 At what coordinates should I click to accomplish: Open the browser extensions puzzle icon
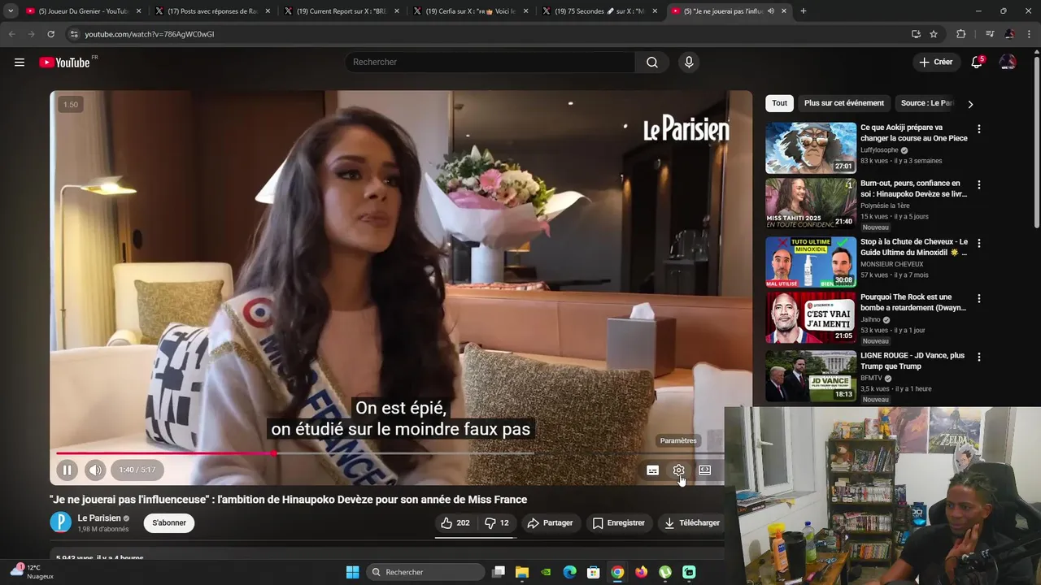click(x=961, y=34)
